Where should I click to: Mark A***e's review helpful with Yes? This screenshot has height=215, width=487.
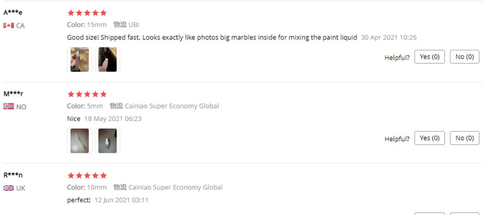(430, 57)
